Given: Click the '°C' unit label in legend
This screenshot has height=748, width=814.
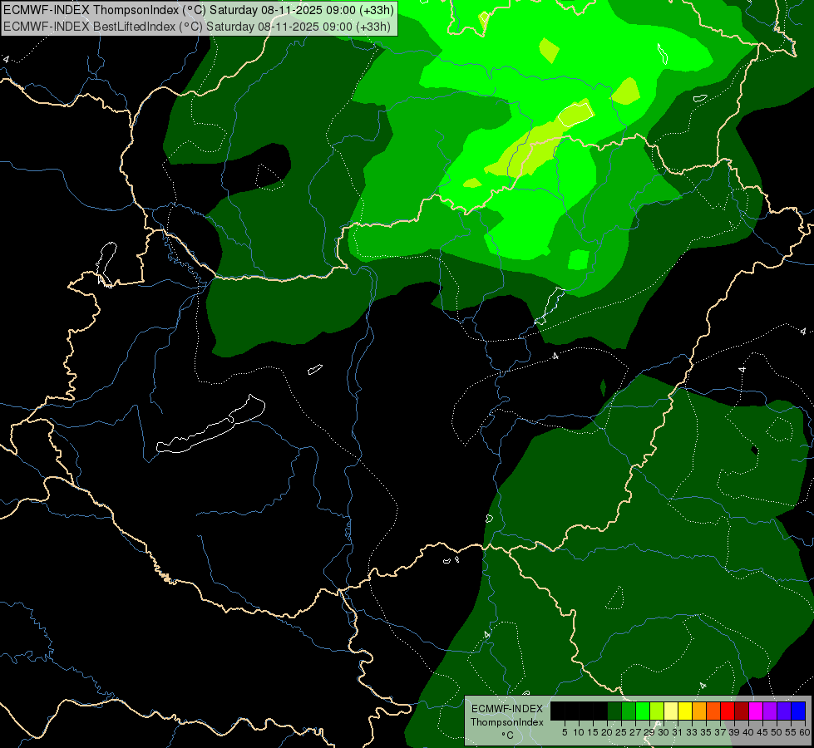Looking at the screenshot, I should [x=508, y=736].
